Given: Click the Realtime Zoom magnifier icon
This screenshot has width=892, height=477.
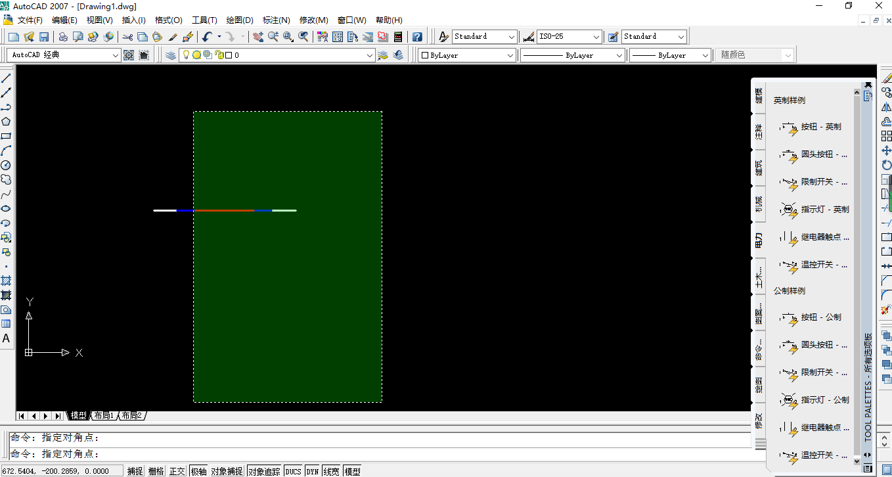Looking at the screenshot, I should (273, 37).
